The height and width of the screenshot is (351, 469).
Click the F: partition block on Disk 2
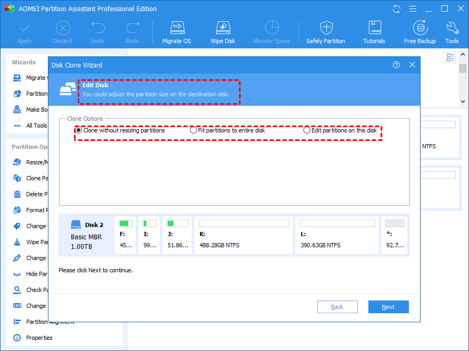coord(126,235)
